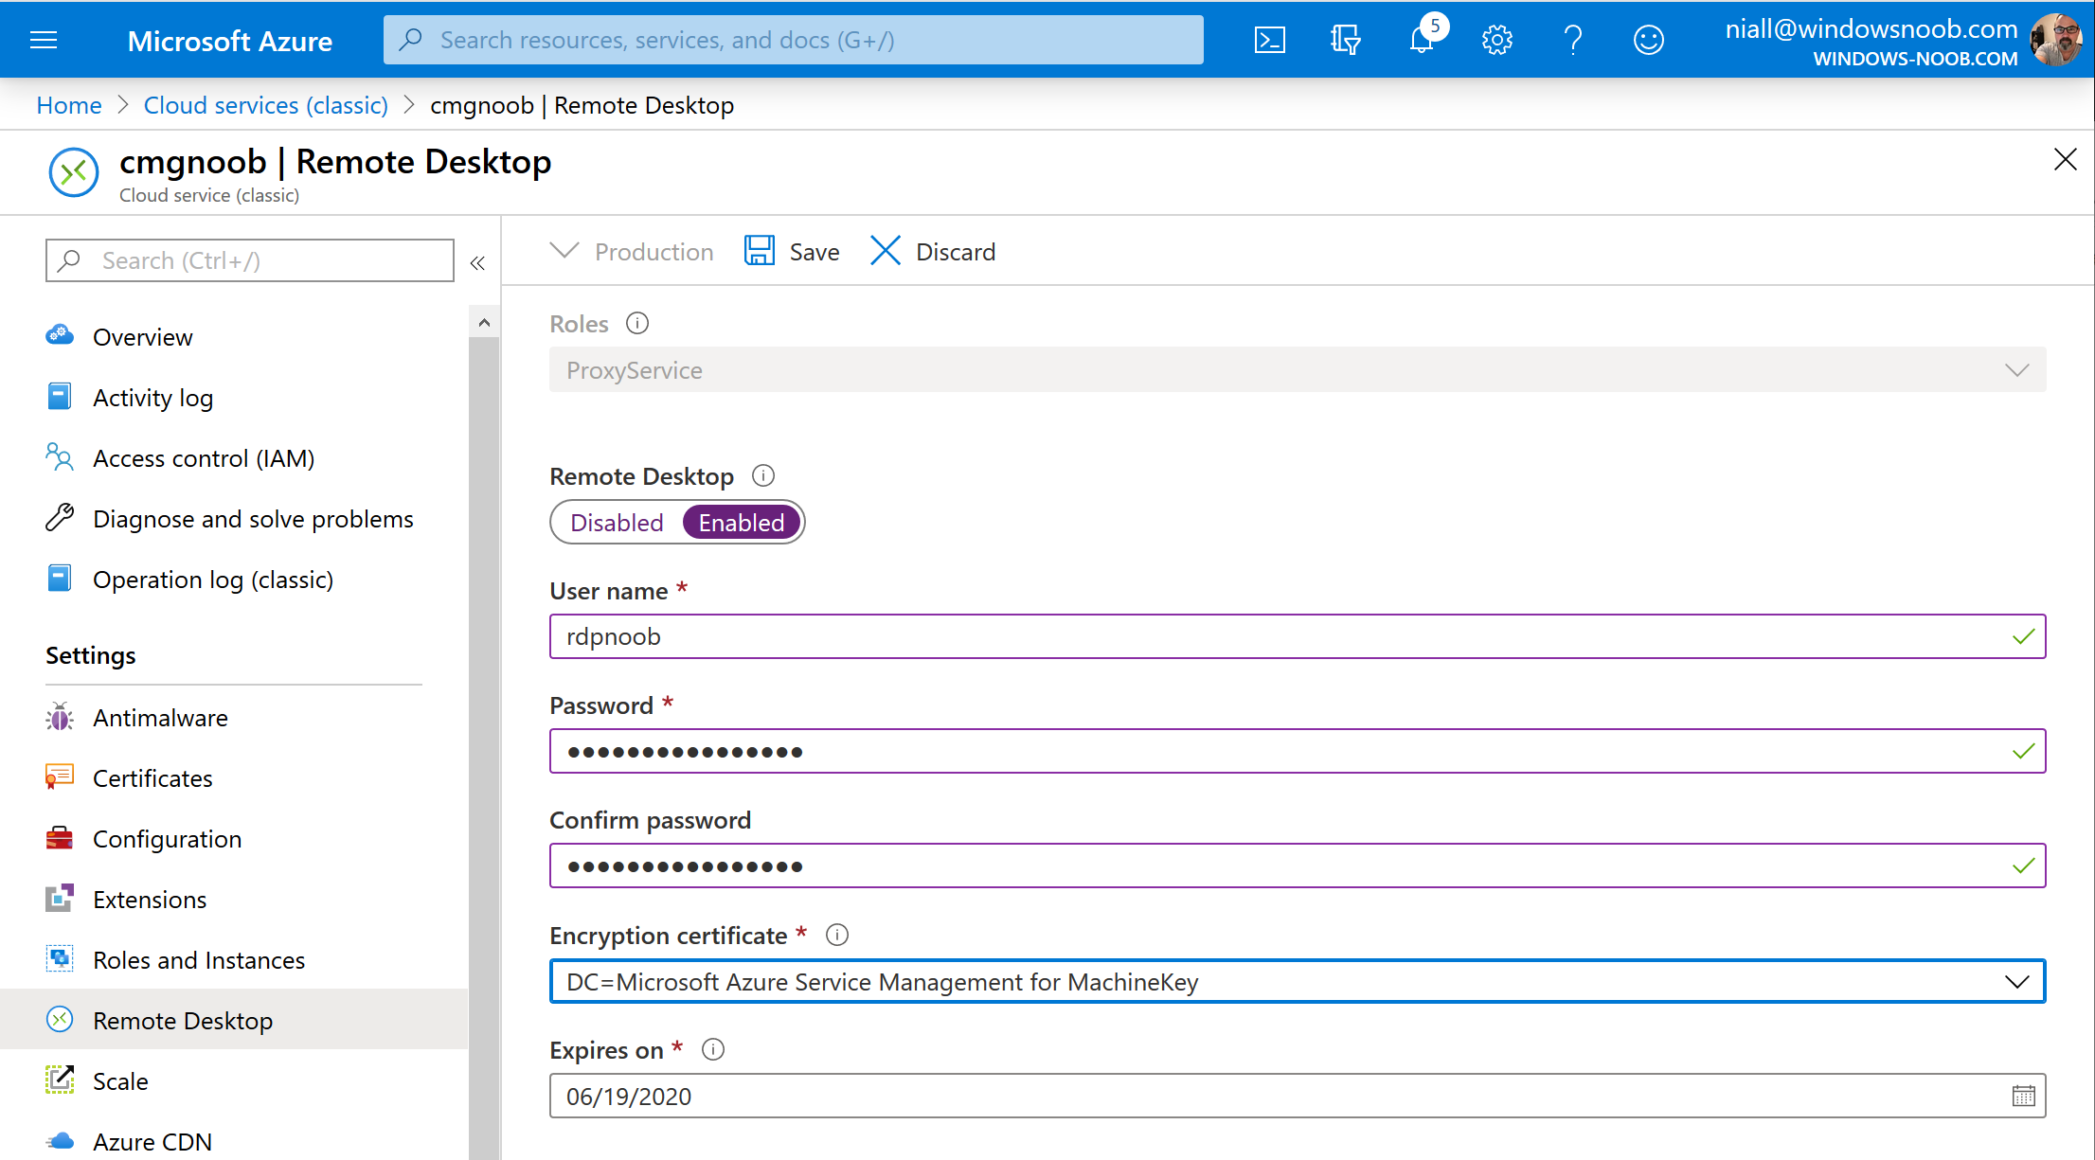Screen dimensions: 2095x1160
Task: Click the Roles and Instances icon
Action: point(60,959)
